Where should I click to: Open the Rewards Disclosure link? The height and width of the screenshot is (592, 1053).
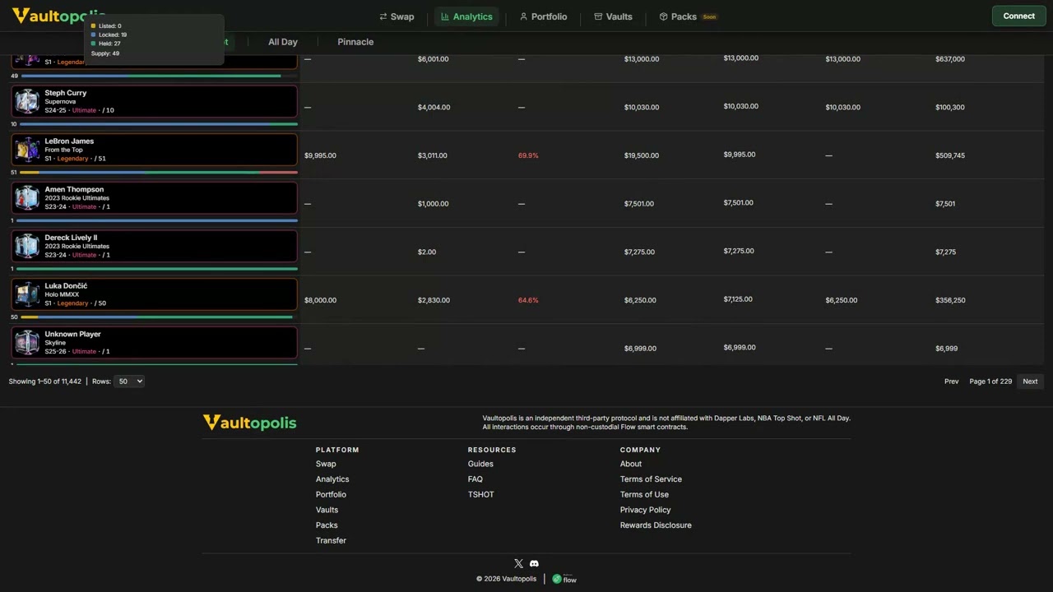tap(656, 525)
